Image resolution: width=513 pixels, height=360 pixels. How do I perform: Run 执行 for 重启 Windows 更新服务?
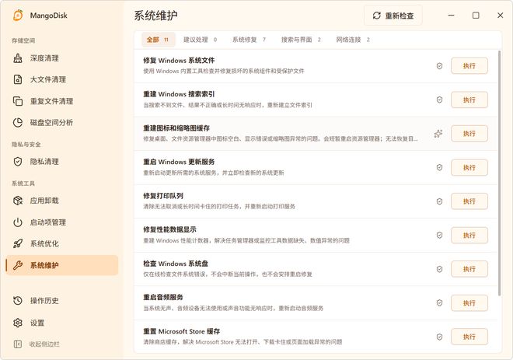click(x=469, y=168)
